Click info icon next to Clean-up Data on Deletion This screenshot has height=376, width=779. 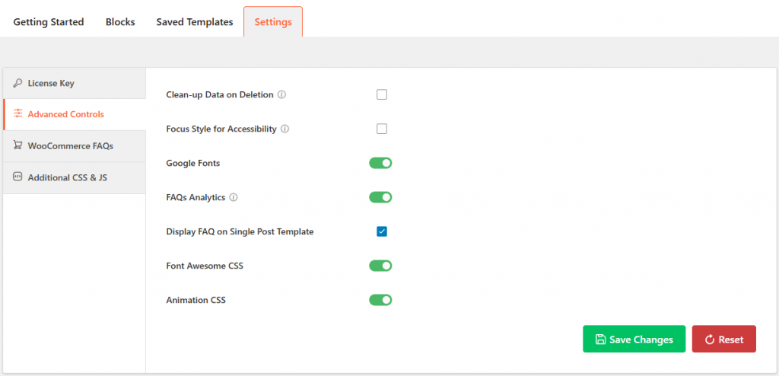pyautogui.click(x=281, y=95)
